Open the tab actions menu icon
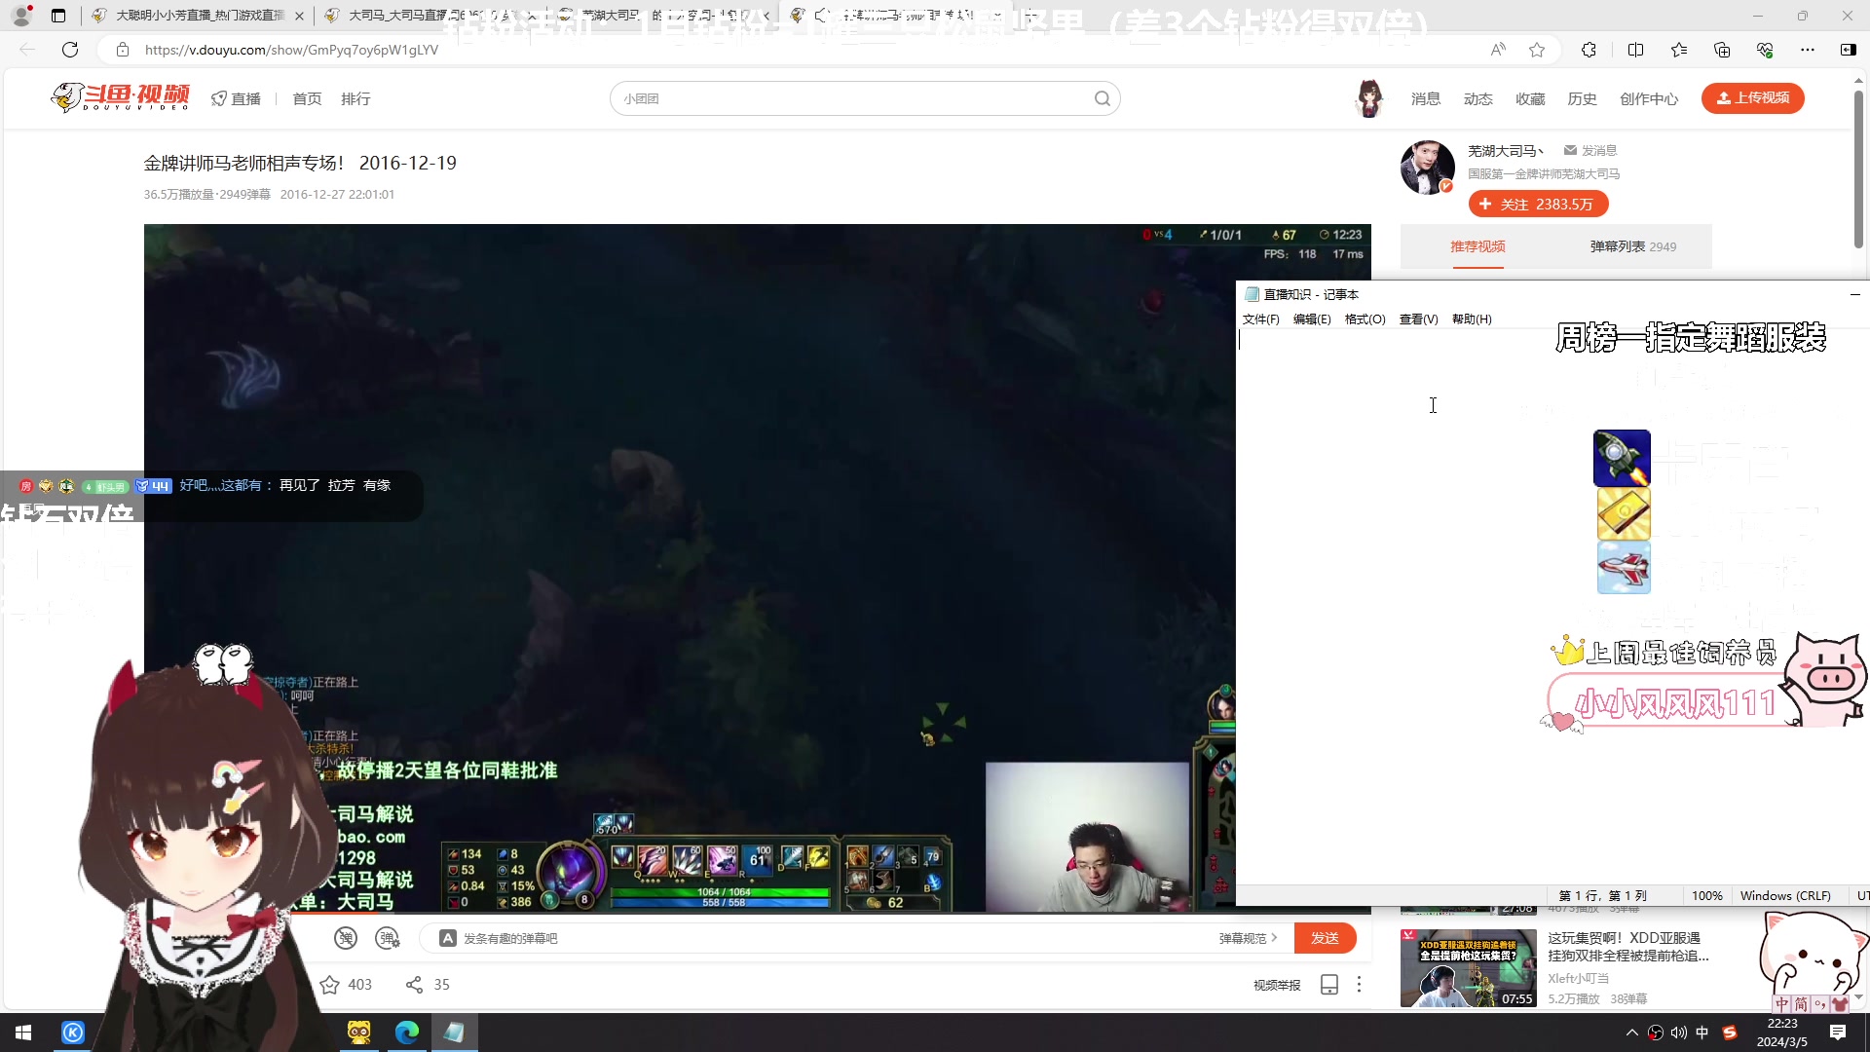 58,16
